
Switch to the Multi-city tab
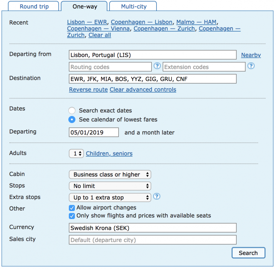coord(134,7)
